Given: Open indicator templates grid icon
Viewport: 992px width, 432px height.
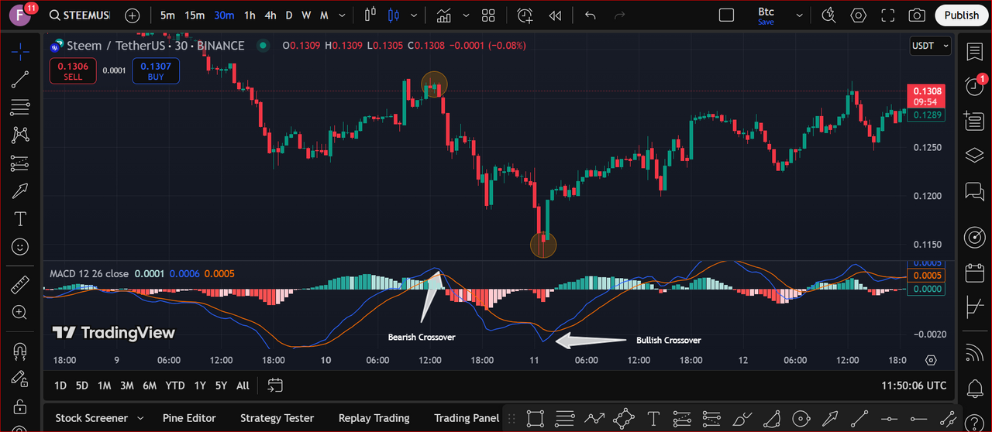Looking at the screenshot, I should tap(488, 15).
